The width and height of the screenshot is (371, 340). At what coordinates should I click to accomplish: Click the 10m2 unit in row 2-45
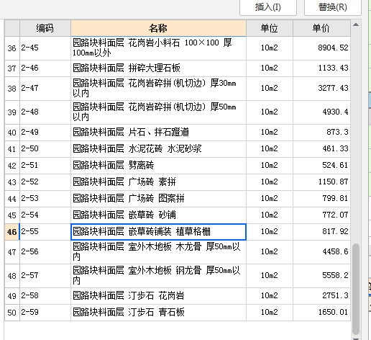(270, 48)
